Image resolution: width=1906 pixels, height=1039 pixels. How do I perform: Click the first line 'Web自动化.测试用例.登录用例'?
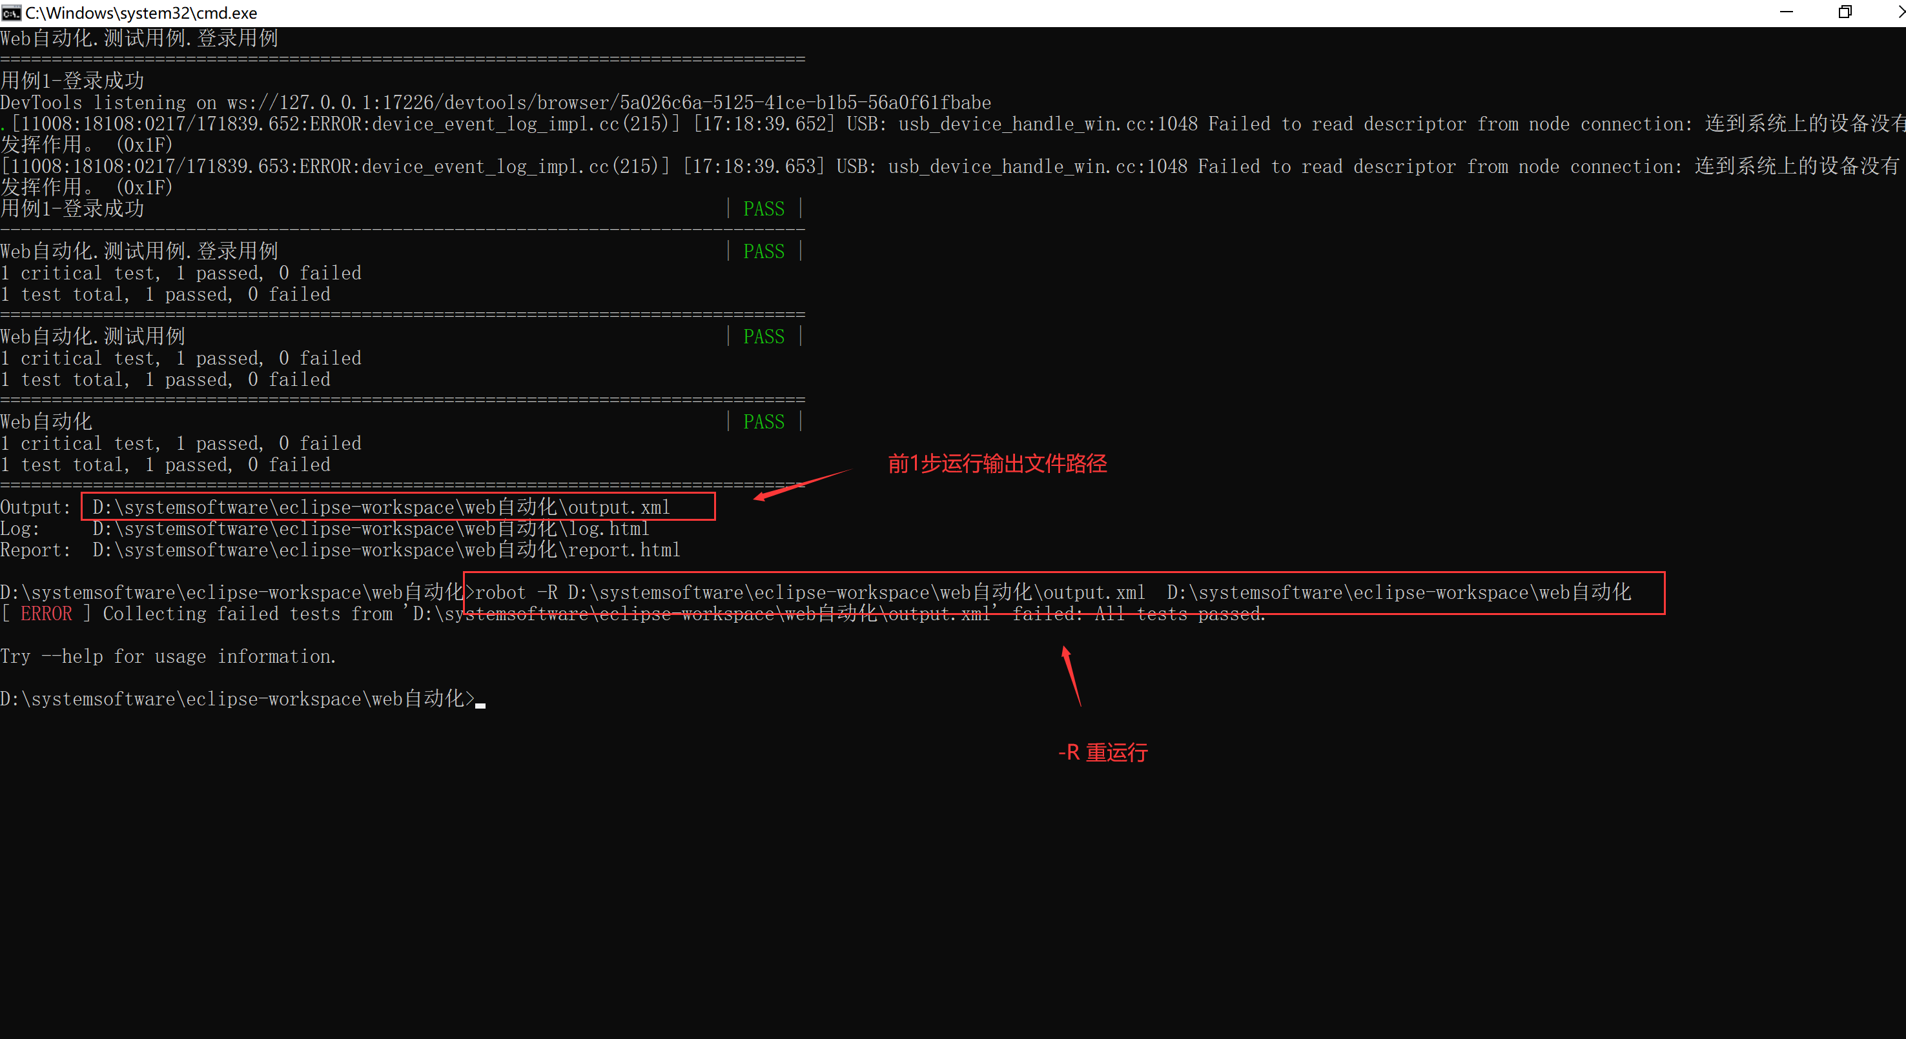139,39
